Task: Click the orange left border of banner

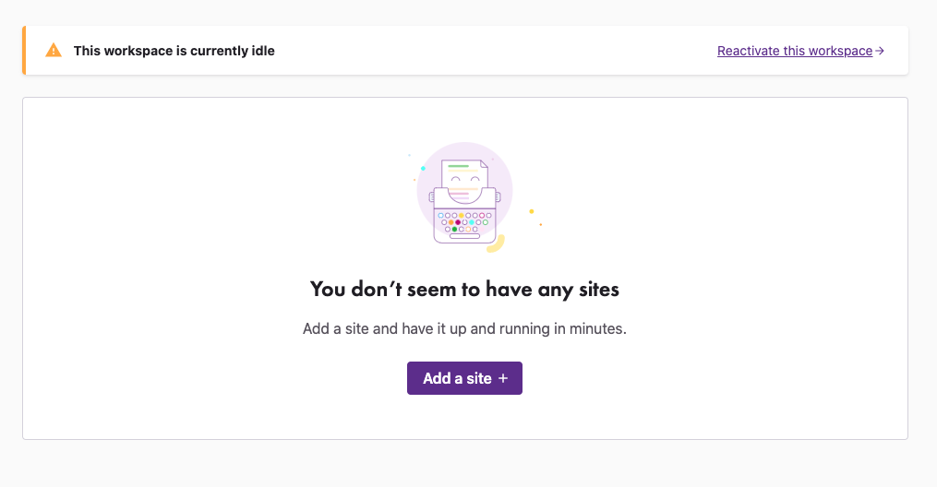Action: pos(24,51)
